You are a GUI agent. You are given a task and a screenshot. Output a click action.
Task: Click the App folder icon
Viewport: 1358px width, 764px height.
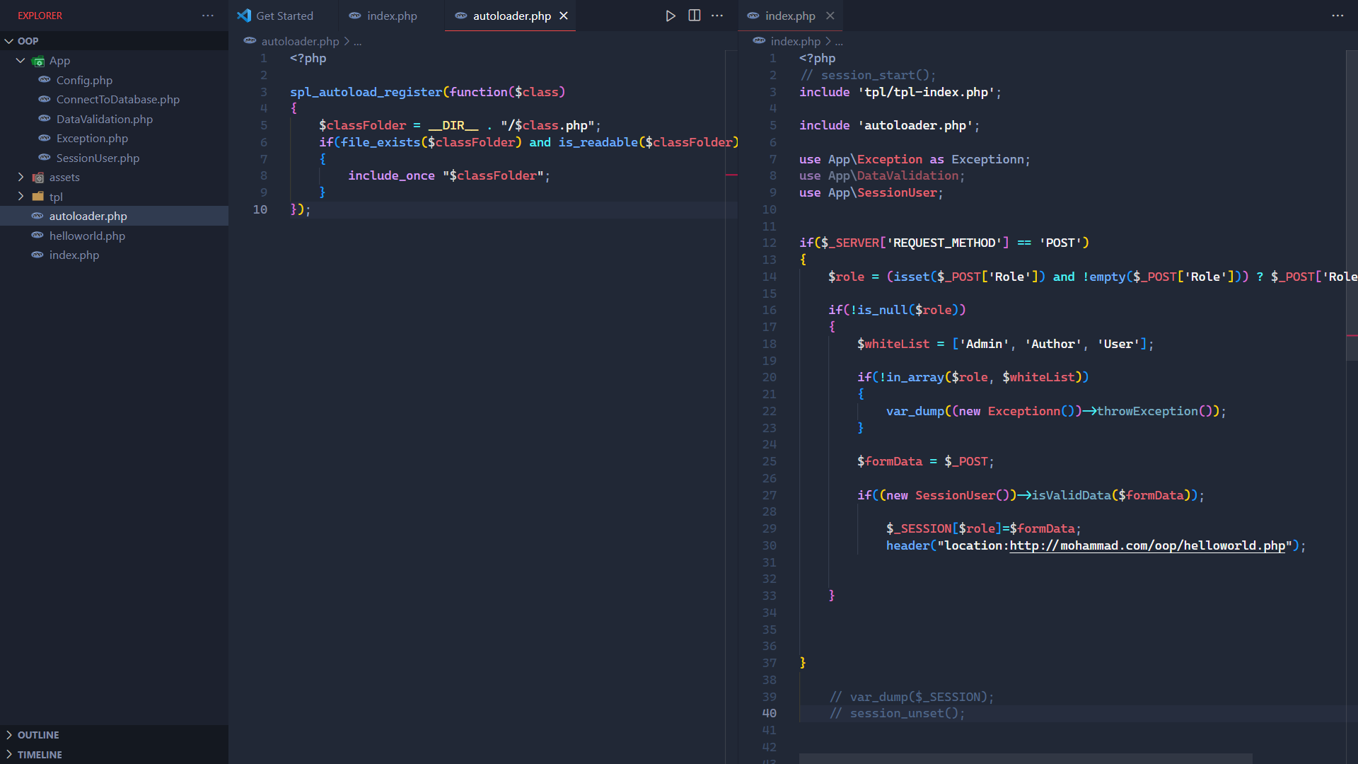38,61
